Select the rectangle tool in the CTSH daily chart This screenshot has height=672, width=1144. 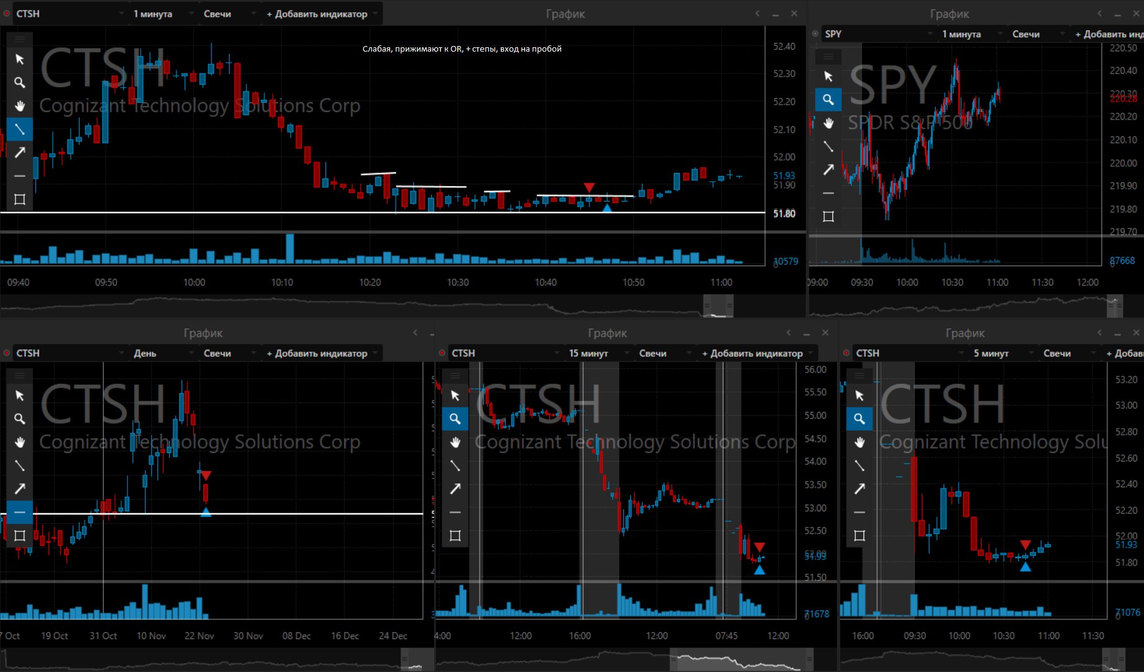tap(19, 536)
